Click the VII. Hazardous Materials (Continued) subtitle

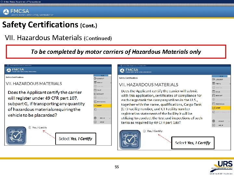58,38
